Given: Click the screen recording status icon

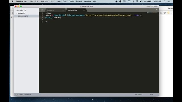Looking at the screenshot, I should [116, 1].
